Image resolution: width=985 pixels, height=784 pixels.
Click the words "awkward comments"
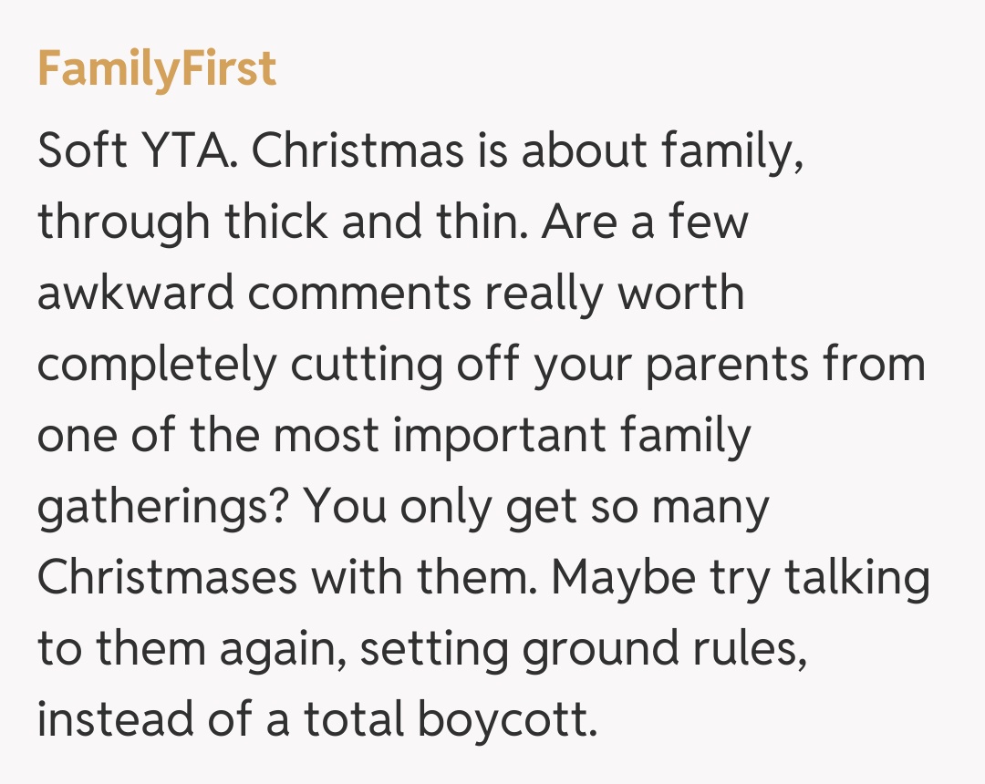[253, 293]
